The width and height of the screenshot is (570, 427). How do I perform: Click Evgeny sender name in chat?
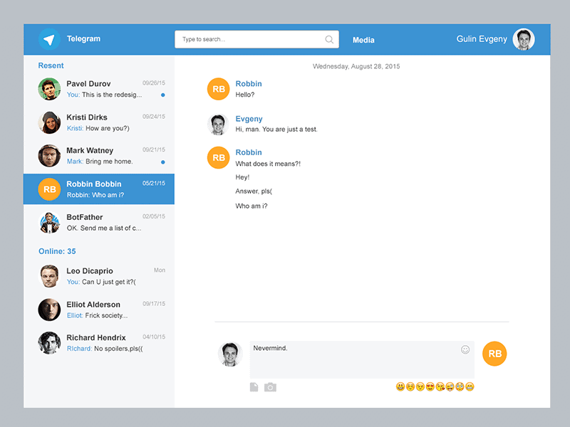[x=249, y=119]
